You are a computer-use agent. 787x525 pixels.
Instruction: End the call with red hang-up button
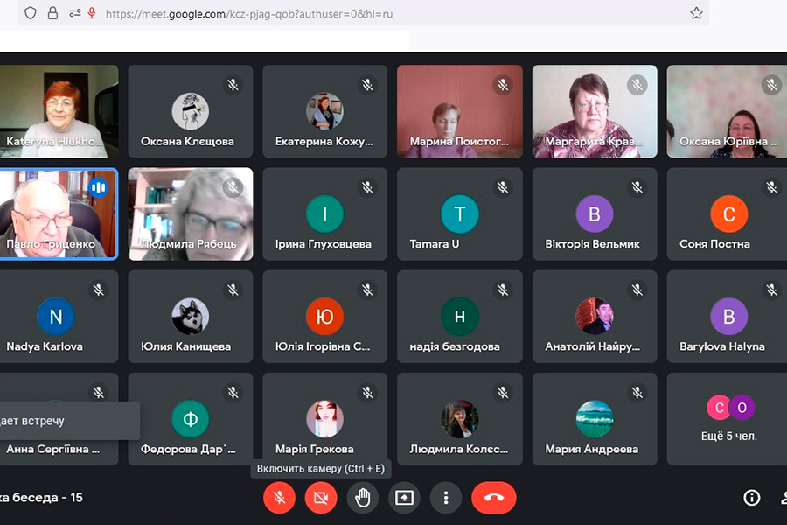(494, 497)
